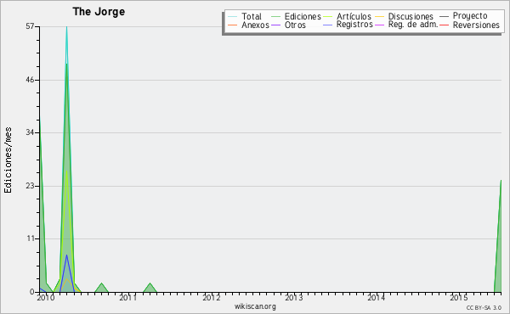Click the peak of the tallest spike at 57

click(x=66, y=27)
